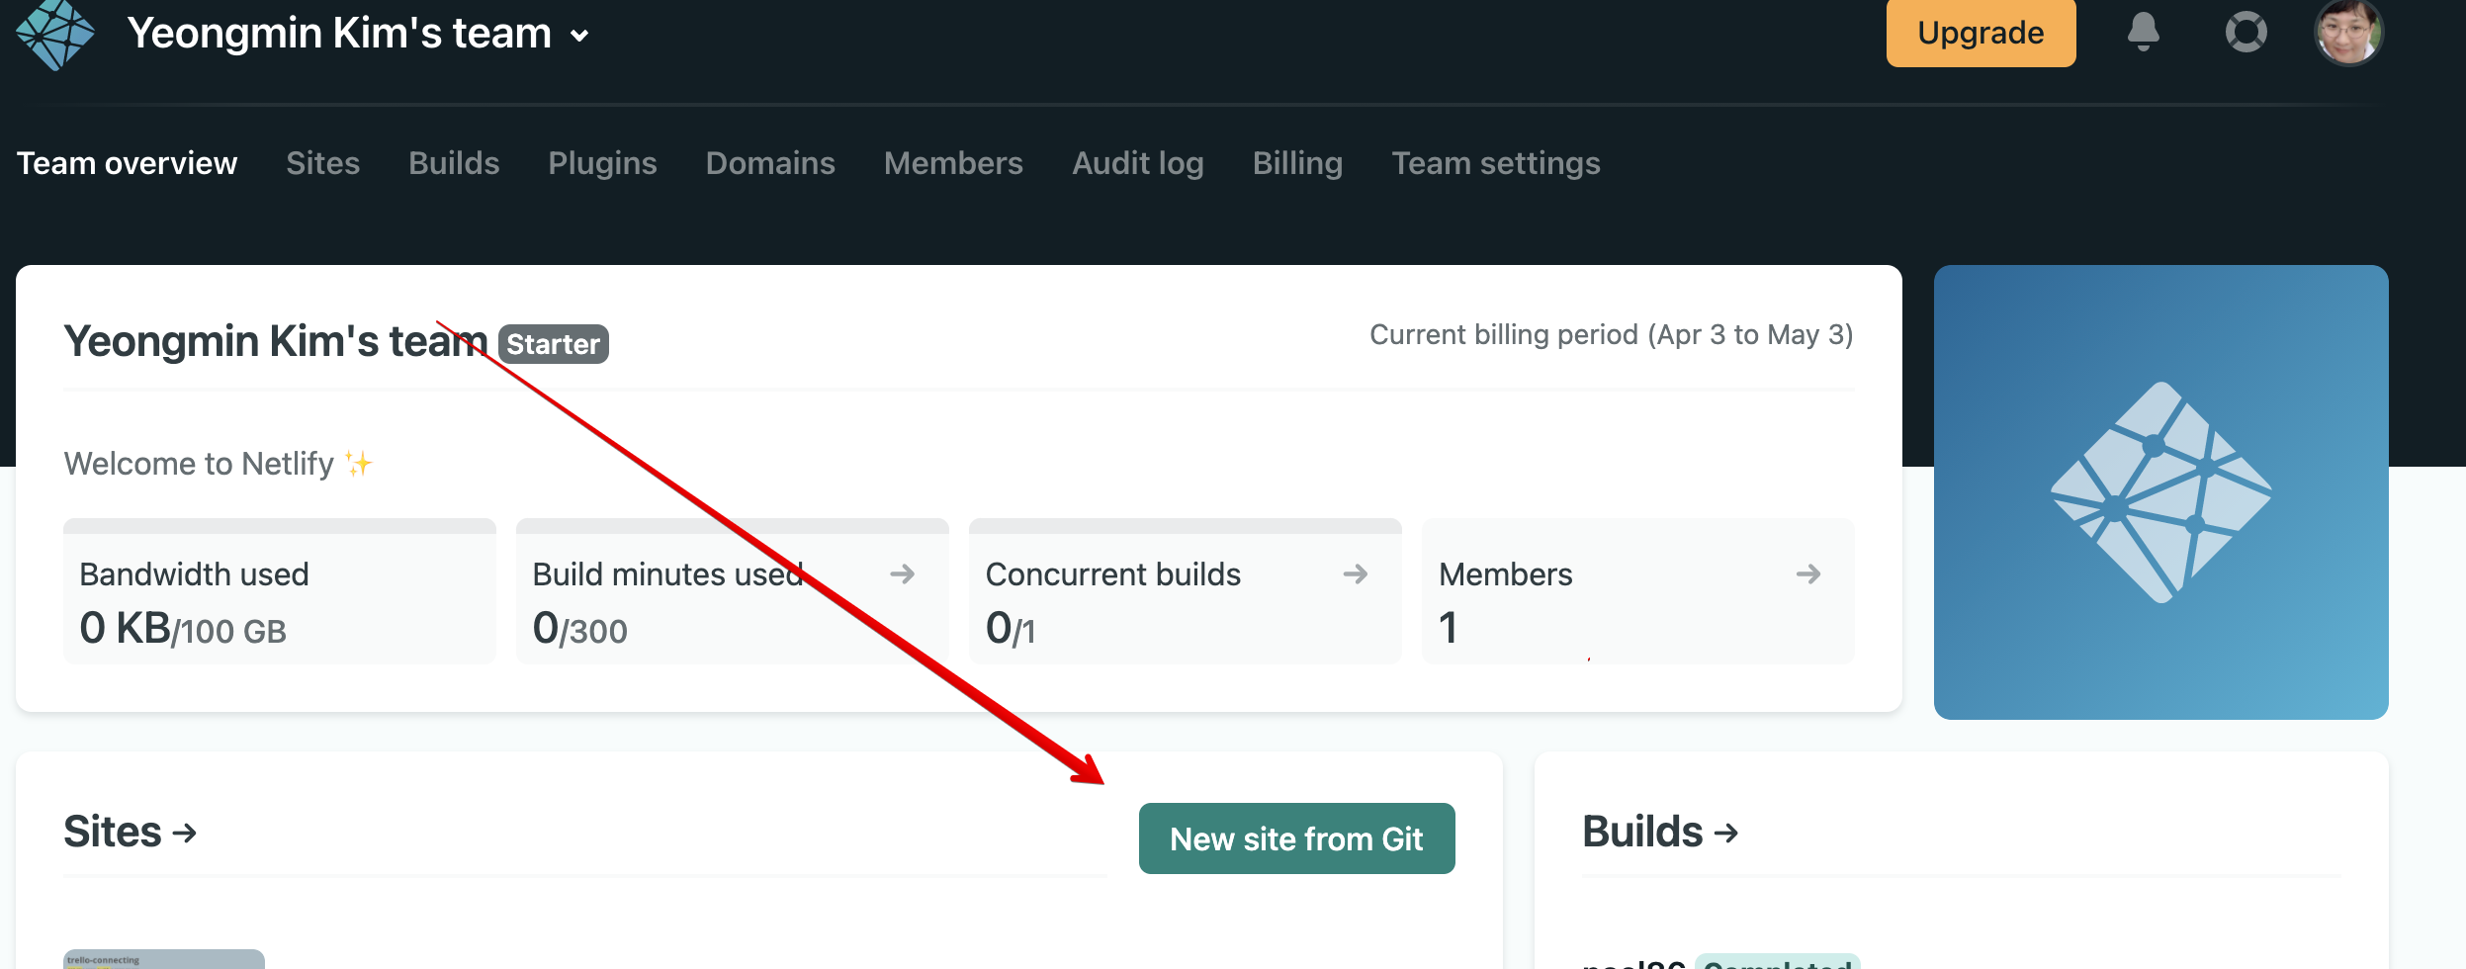
Task: Click the 0 KB/100 GB bandwidth value
Action: click(x=183, y=629)
